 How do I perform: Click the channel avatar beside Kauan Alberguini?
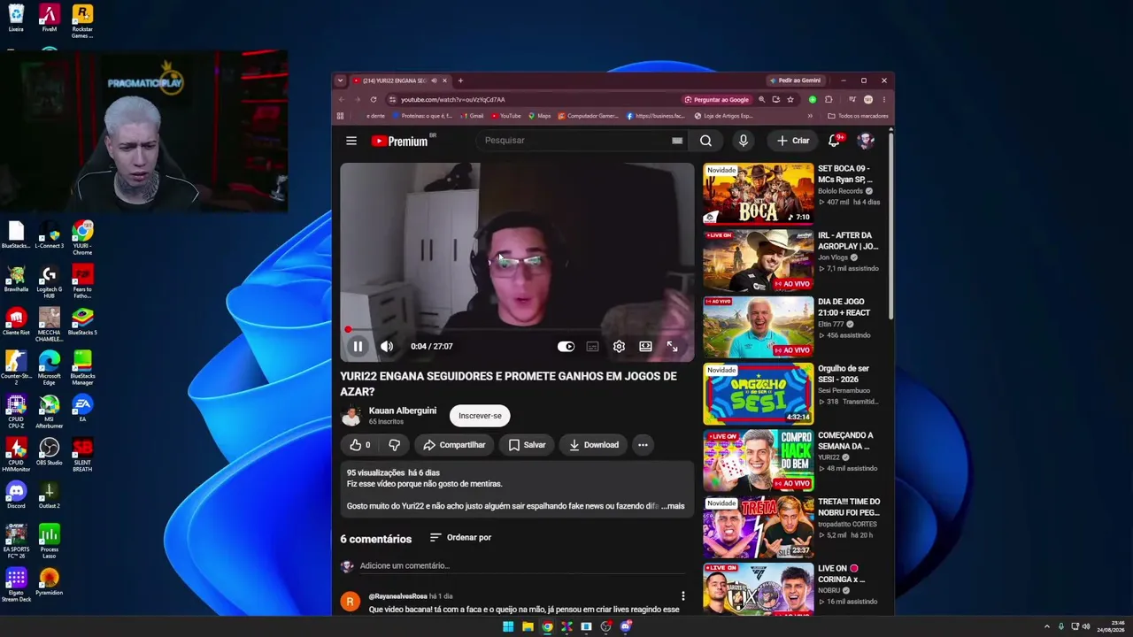click(x=351, y=415)
